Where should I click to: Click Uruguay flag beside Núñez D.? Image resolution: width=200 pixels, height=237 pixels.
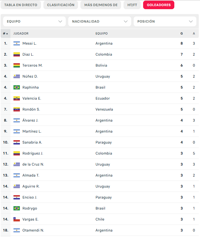(17, 76)
